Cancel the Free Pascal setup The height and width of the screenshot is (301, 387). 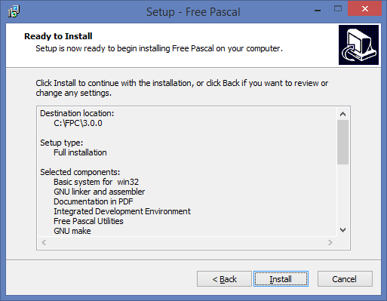[345, 278]
